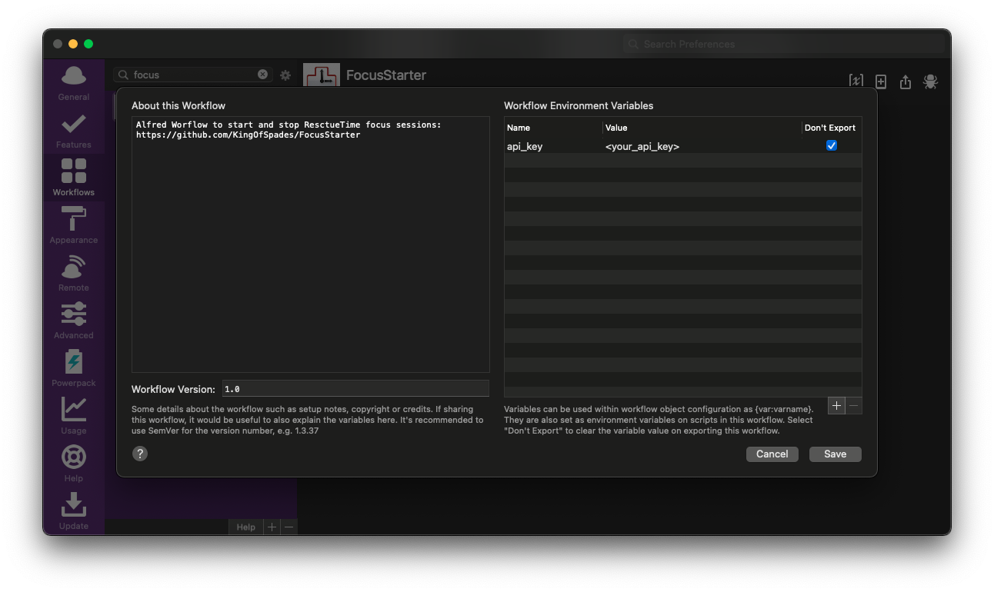Image resolution: width=994 pixels, height=592 pixels.
Task: Open the Powerpack section
Action: (x=74, y=369)
